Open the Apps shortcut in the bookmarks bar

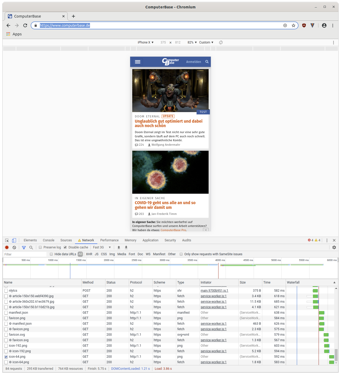14,34
